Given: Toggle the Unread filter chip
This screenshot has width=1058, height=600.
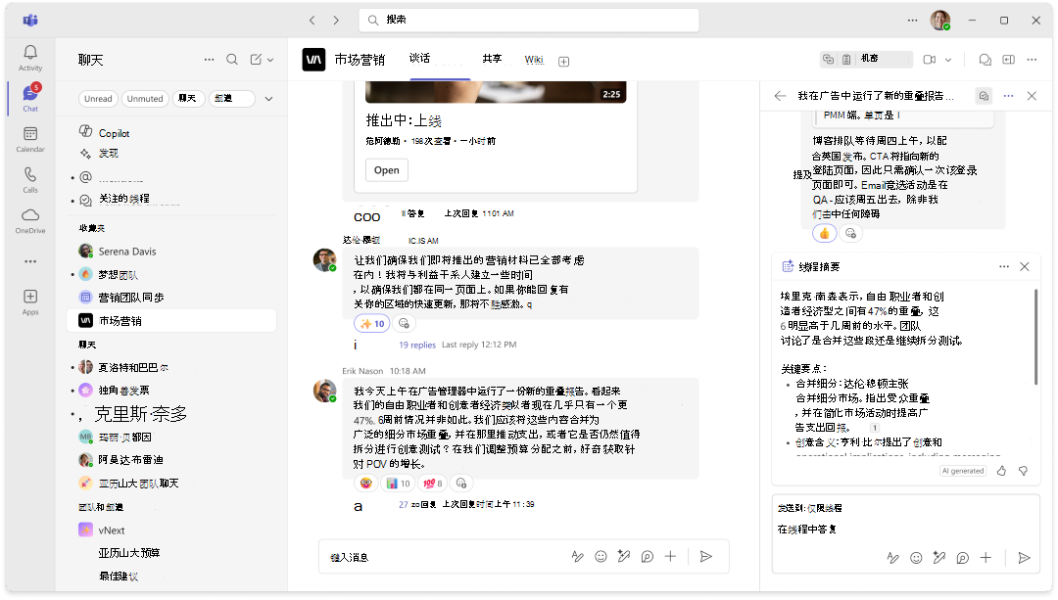Looking at the screenshot, I should pyautogui.click(x=98, y=99).
